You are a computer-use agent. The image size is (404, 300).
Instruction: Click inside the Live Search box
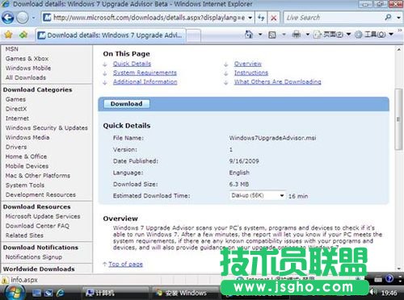point(334,18)
